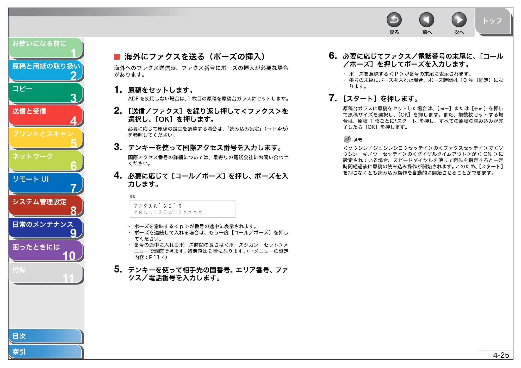Open the 目次 (contents) button
Image resolution: width=521 pixels, height=368 pixels.
click(45, 336)
